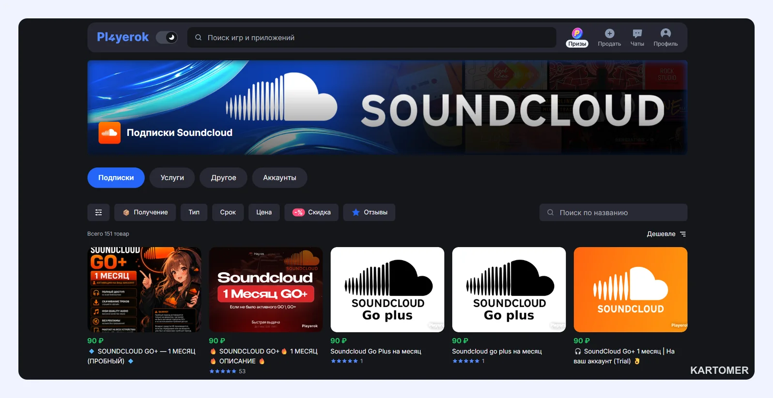
Task: Focus the games and apps search field
Action: click(x=371, y=37)
